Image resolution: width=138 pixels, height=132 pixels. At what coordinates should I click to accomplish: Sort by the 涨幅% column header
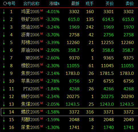click(54, 4)
